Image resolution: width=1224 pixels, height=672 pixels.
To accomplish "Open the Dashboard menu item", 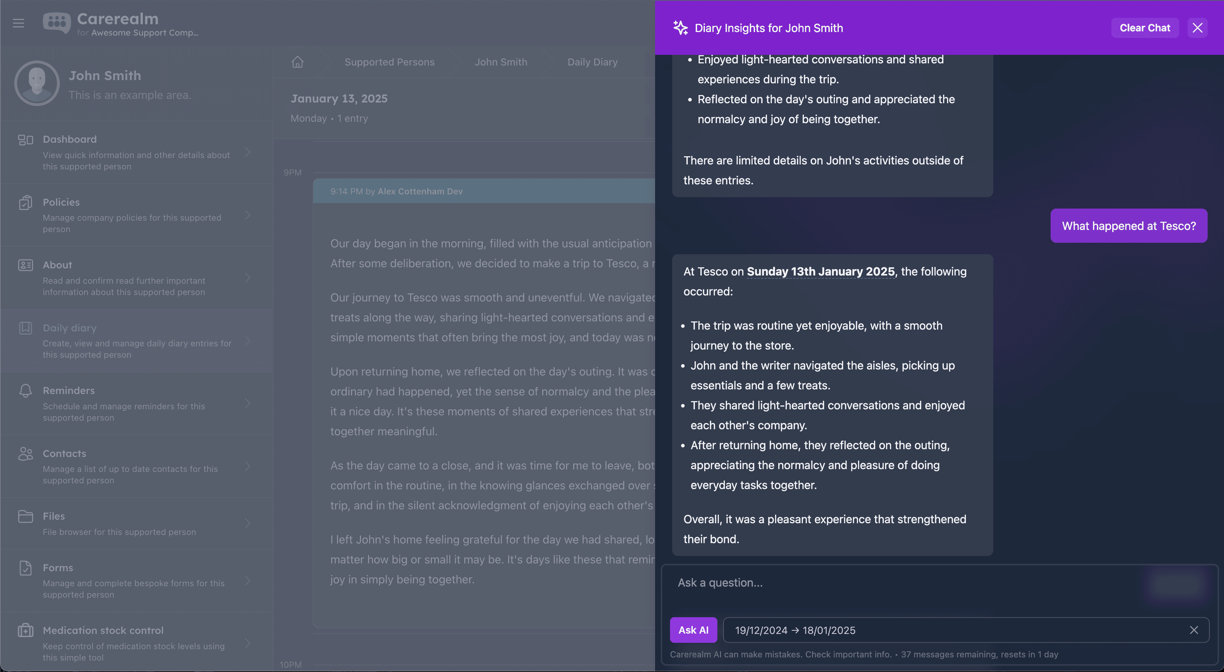I will [x=136, y=152].
